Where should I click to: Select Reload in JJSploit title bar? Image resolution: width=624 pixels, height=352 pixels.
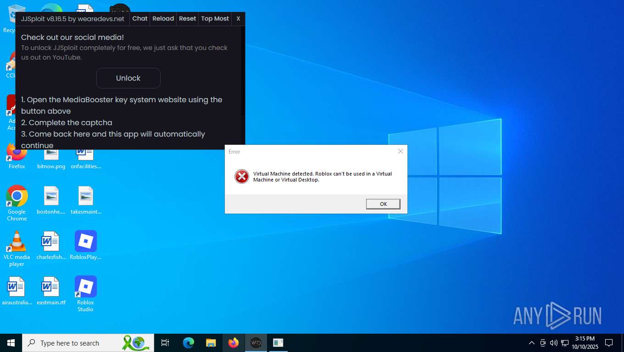click(x=163, y=19)
